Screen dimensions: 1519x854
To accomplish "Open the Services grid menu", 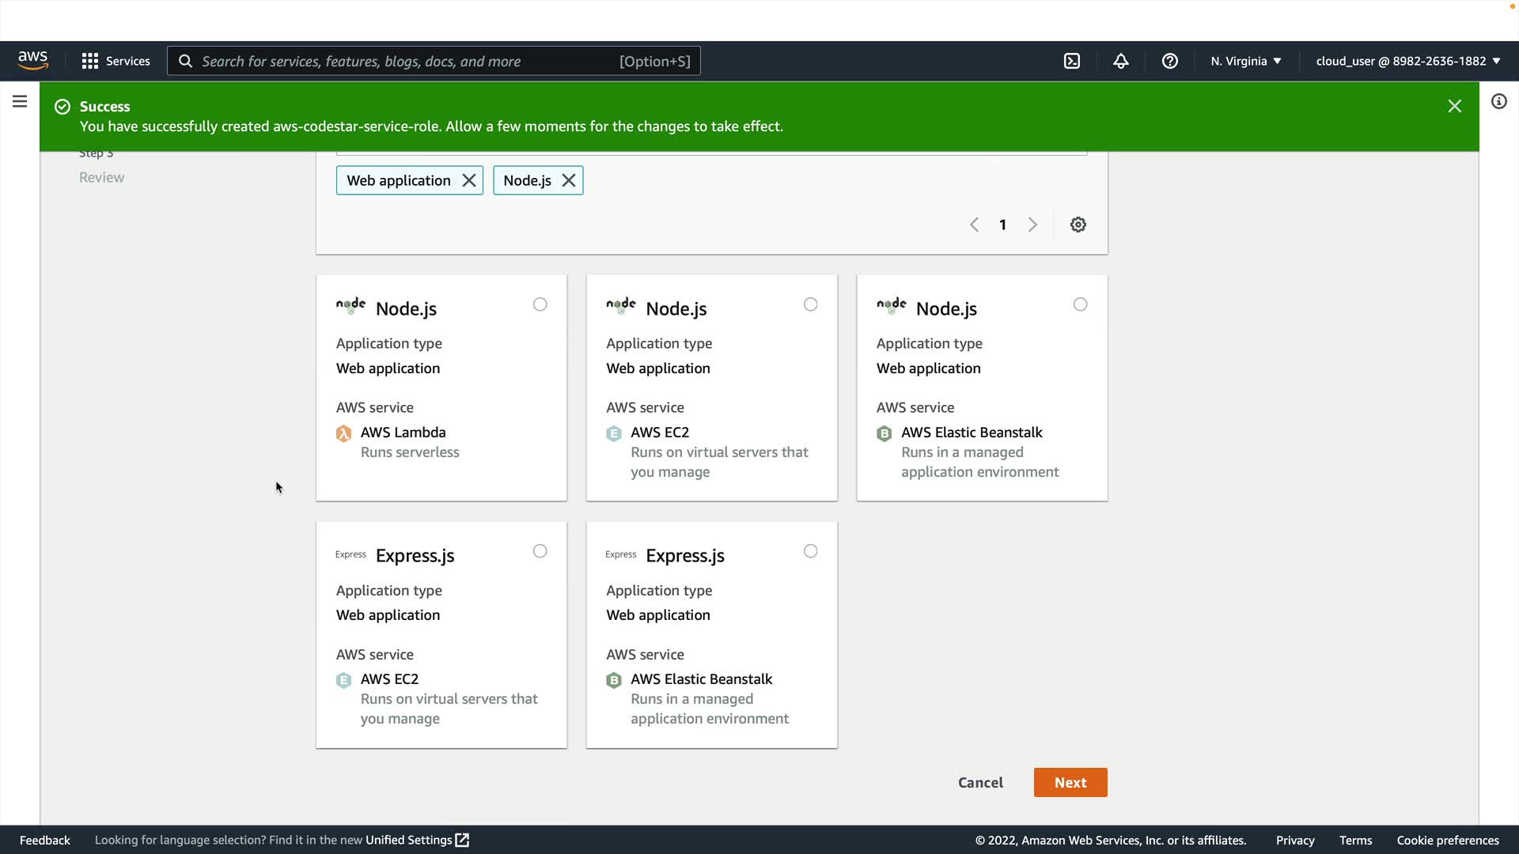I will [116, 61].
